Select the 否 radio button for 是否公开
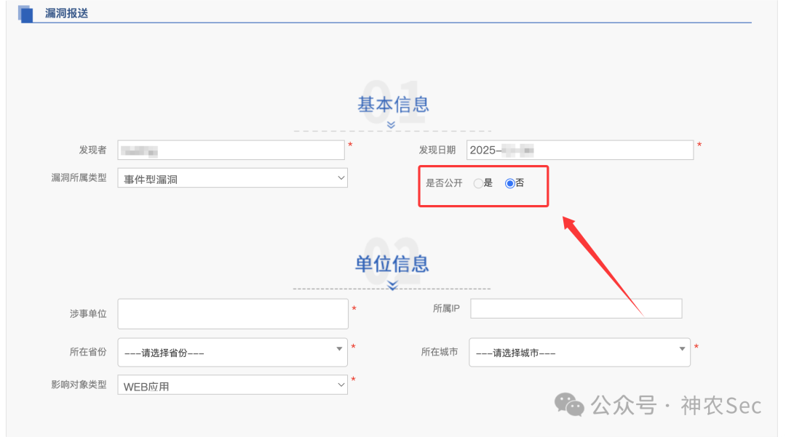The width and height of the screenshot is (786, 437). click(509, 183)
